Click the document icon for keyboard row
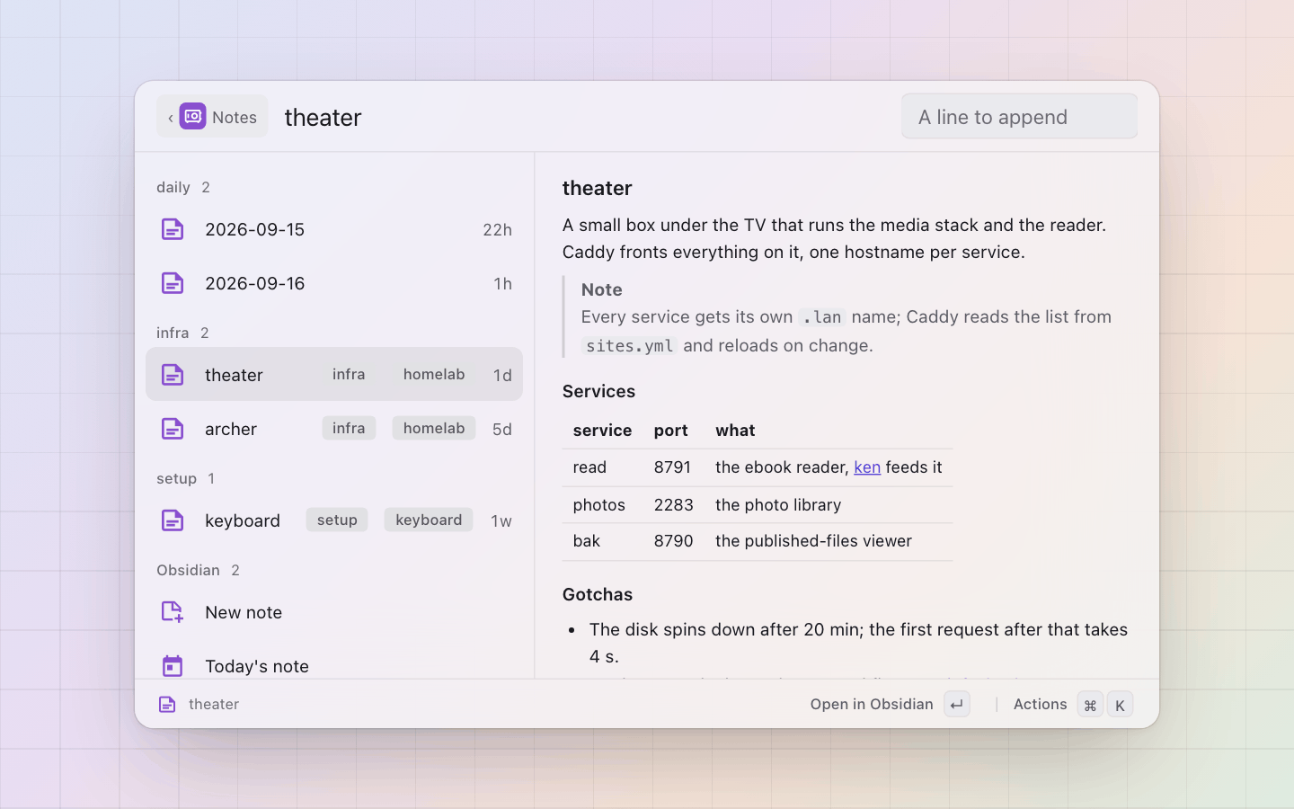This screenshot has width=1294, height=809. (173, 520)
